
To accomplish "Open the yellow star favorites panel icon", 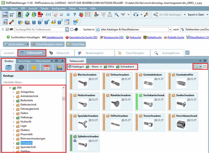I will (34, 67).
